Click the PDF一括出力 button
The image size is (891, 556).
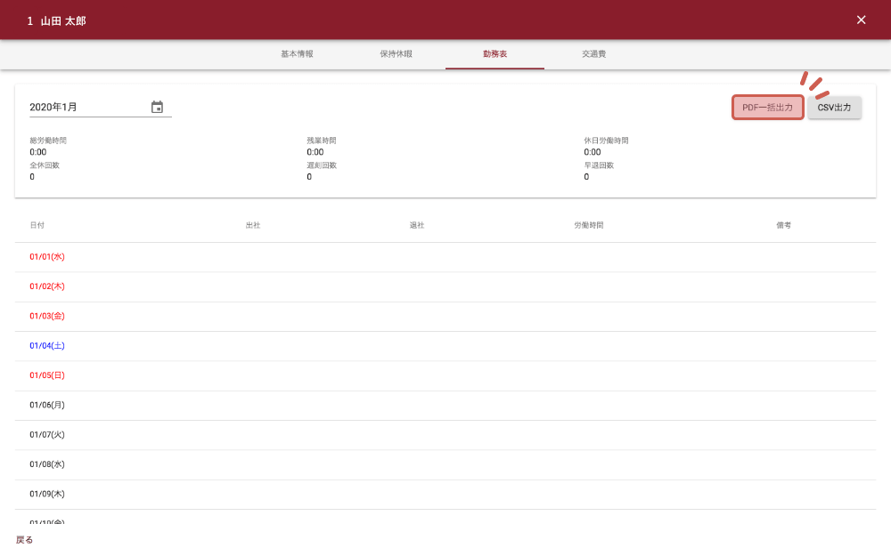(767, 108)
